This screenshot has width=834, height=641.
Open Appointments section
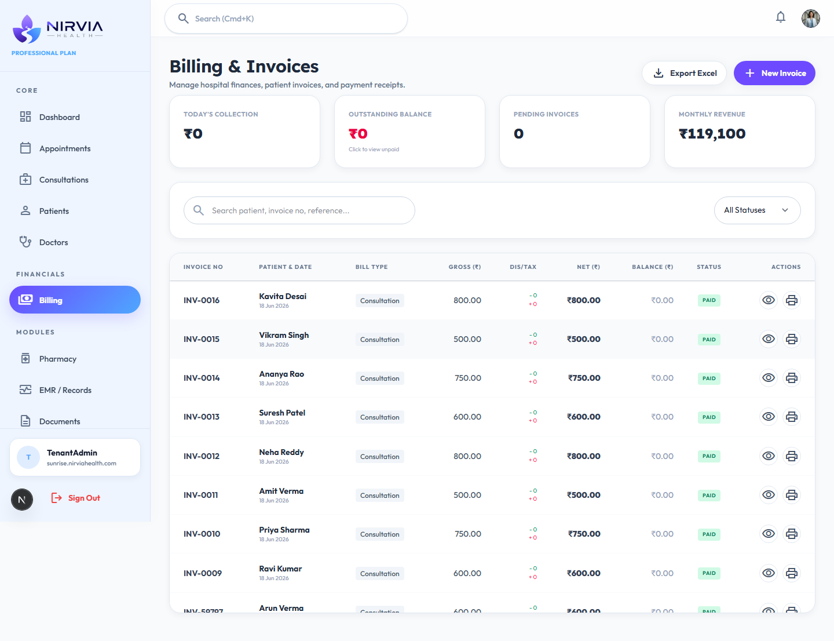click(75, 148)
